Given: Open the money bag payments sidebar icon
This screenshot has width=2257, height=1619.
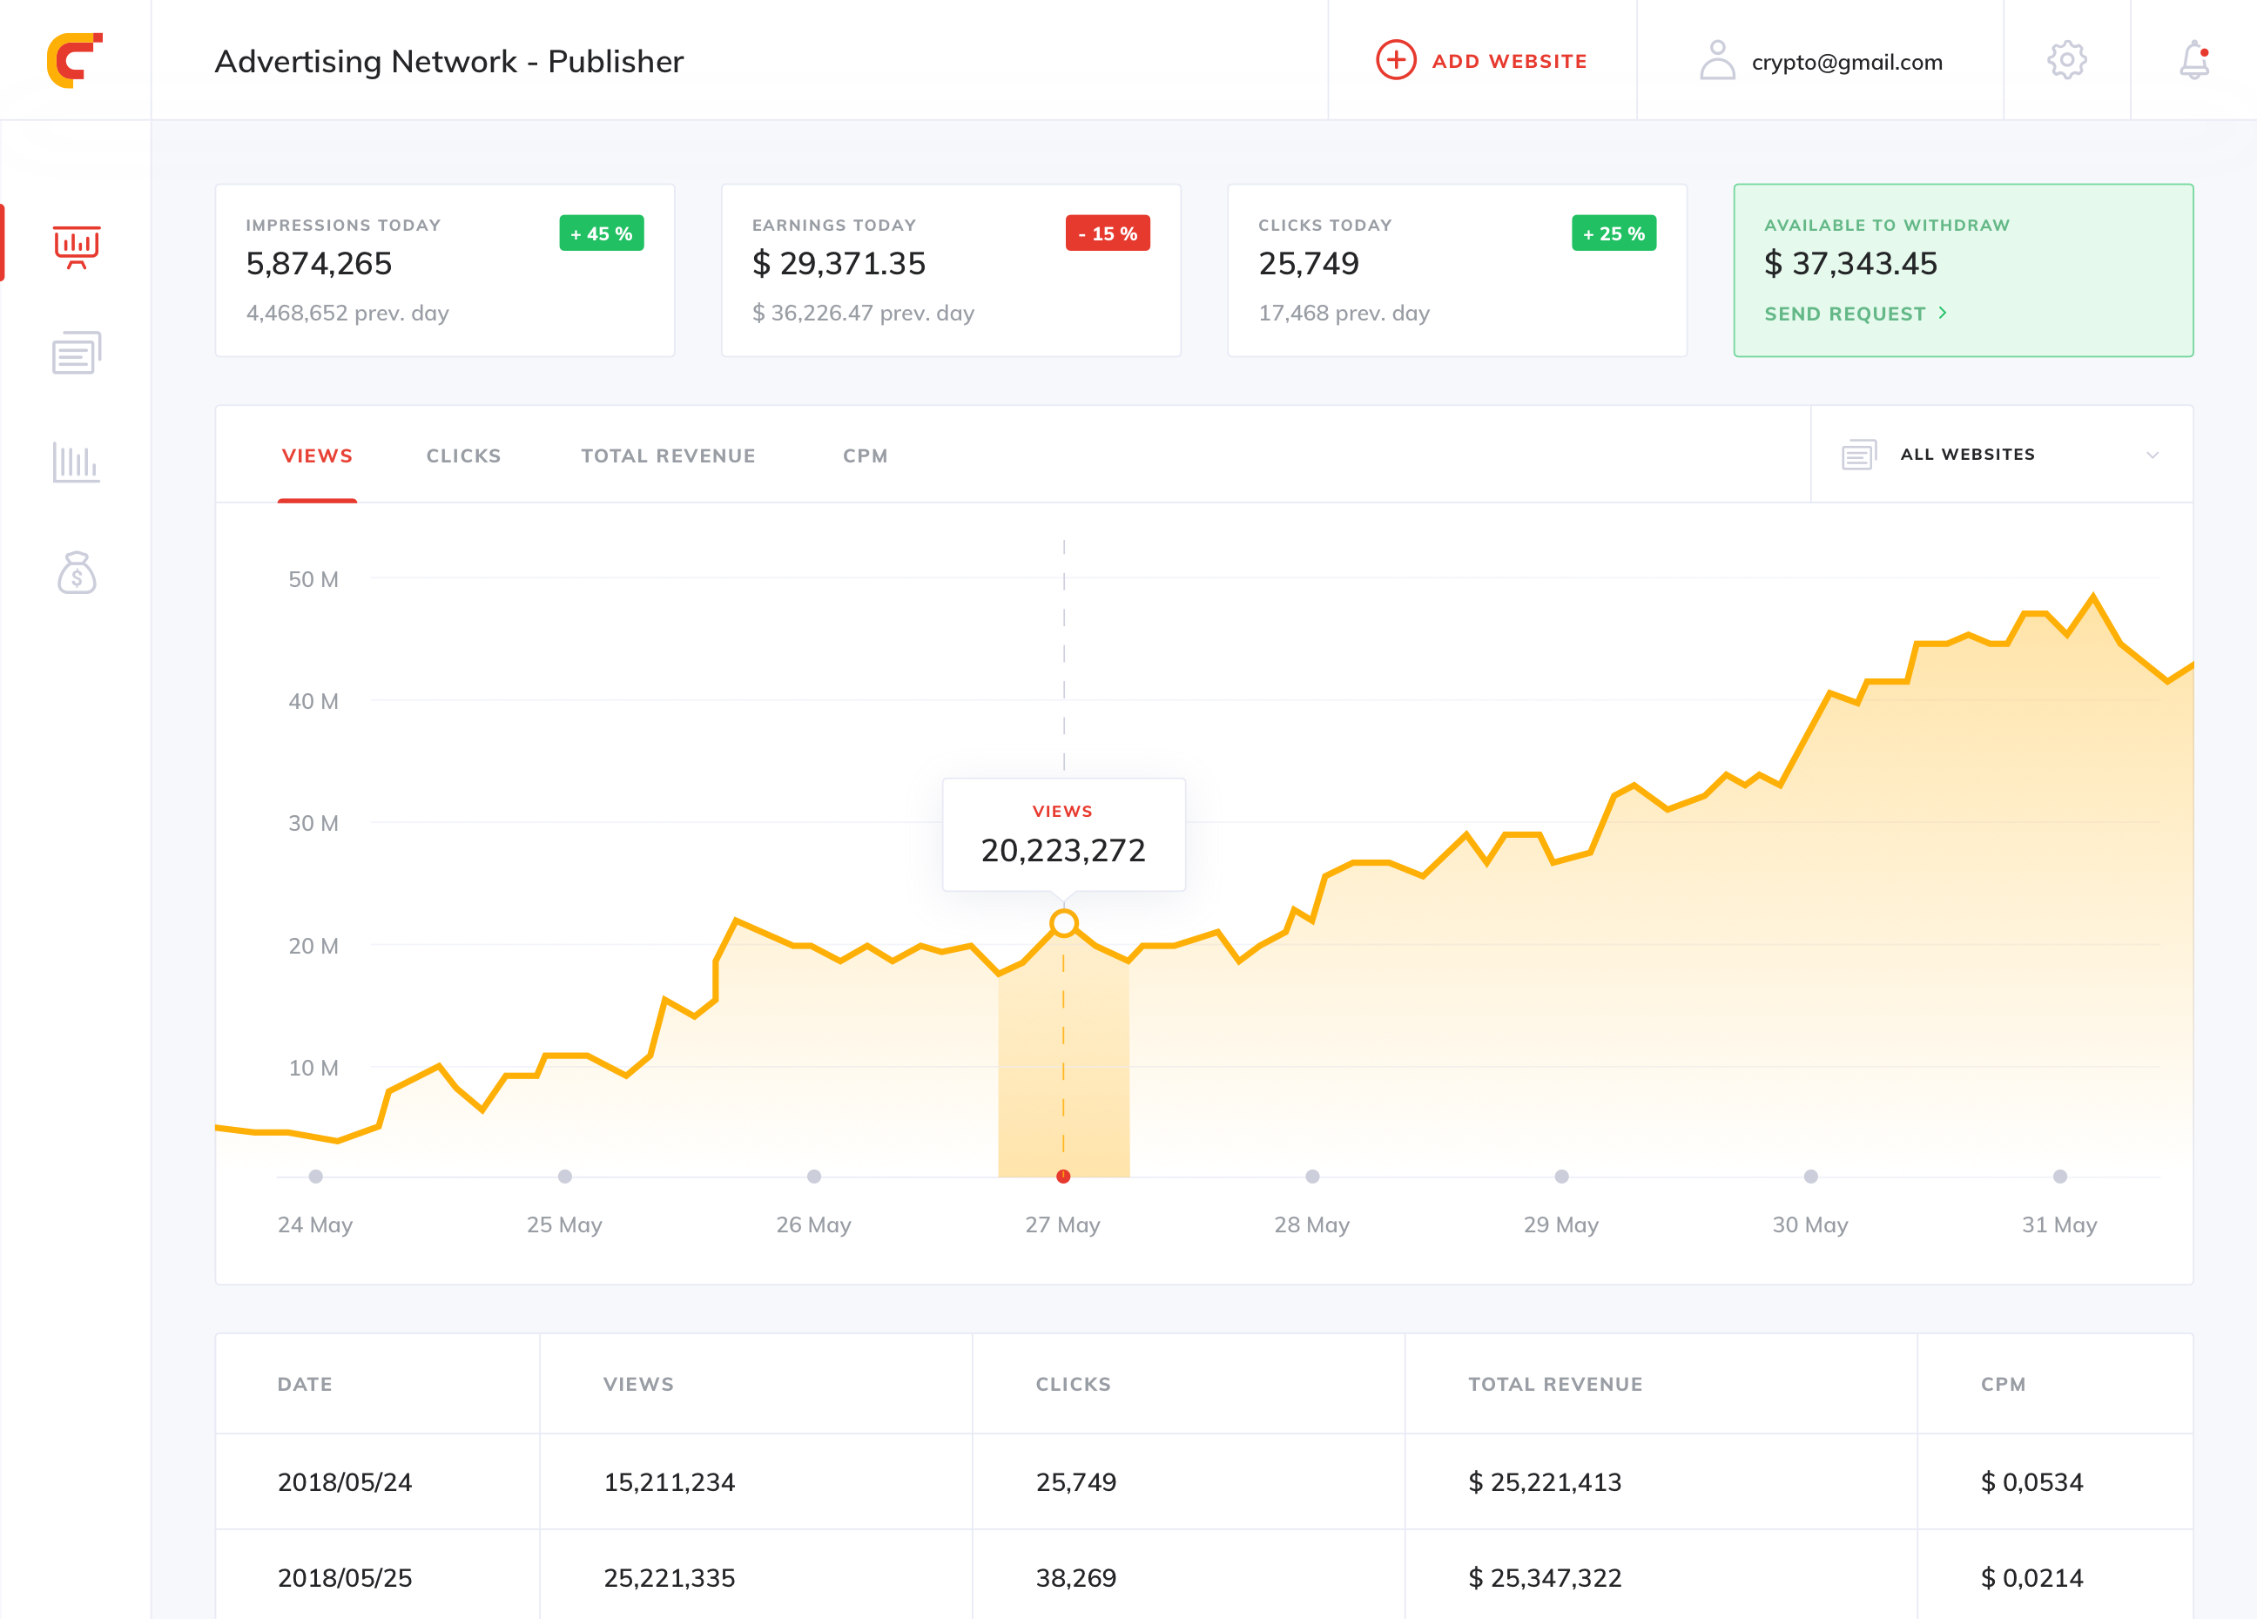Looking at the screenshot, I should coord(77,573).
